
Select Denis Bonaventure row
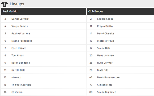point(120,77)
